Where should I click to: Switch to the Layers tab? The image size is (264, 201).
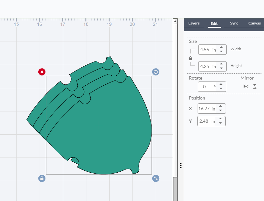point(194,24)
